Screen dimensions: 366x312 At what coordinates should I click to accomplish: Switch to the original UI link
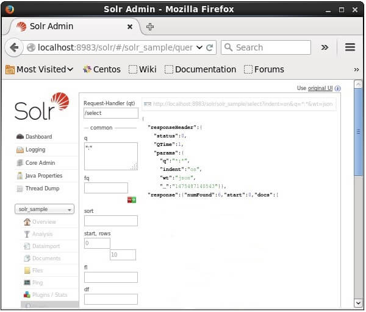[320, 88]
